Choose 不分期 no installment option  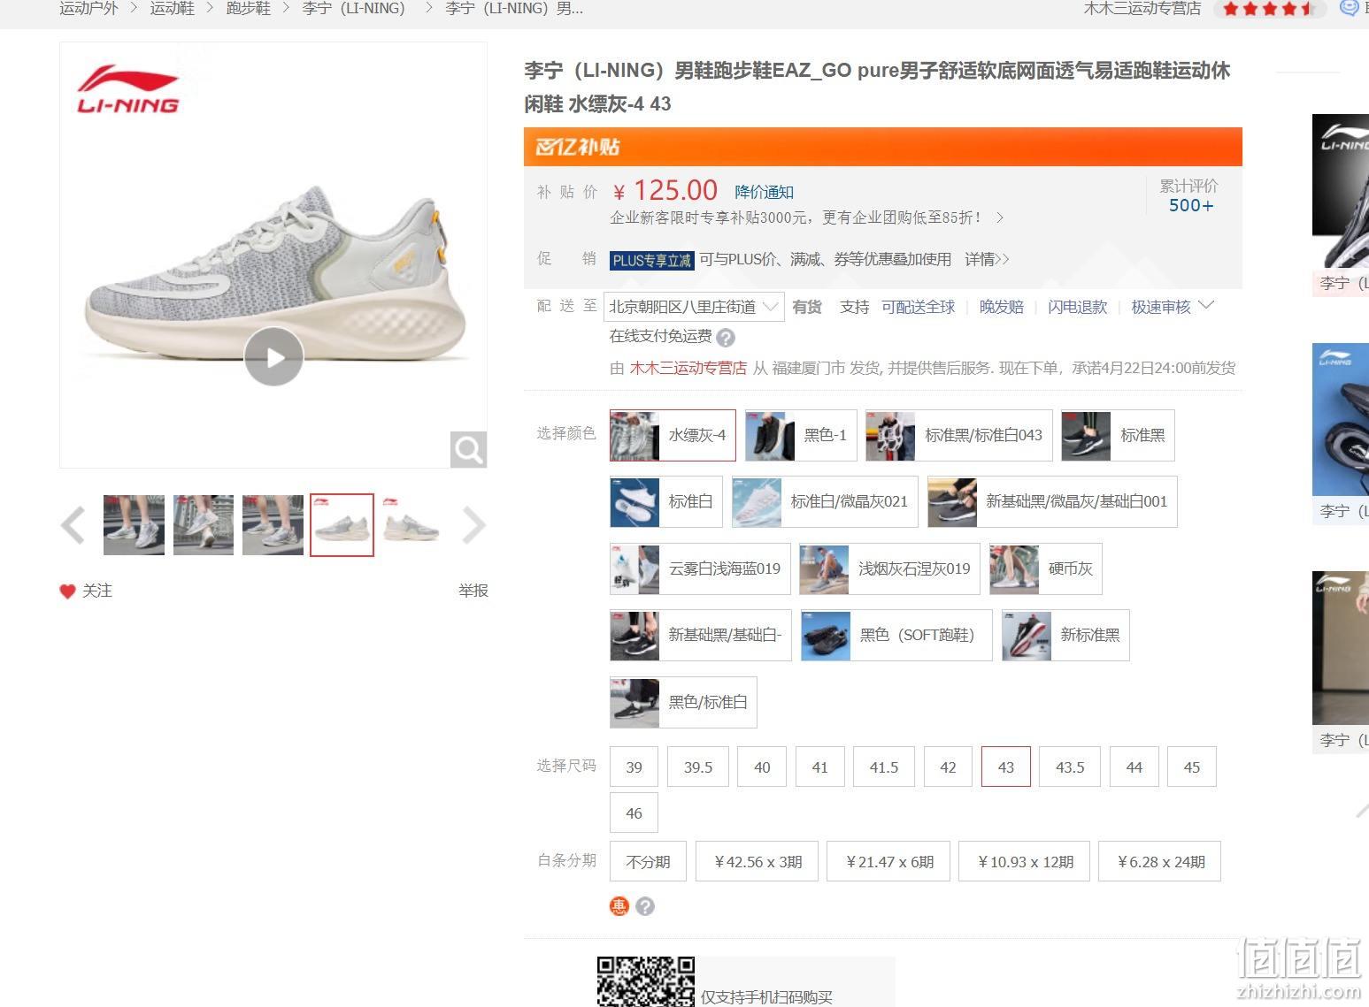click(648, 861)
